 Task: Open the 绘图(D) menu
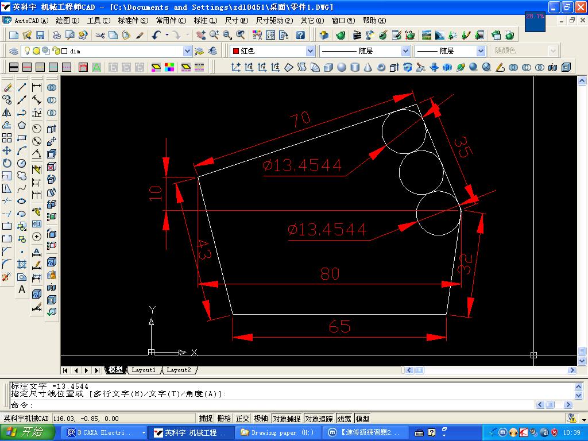click(x=68, y=21)
